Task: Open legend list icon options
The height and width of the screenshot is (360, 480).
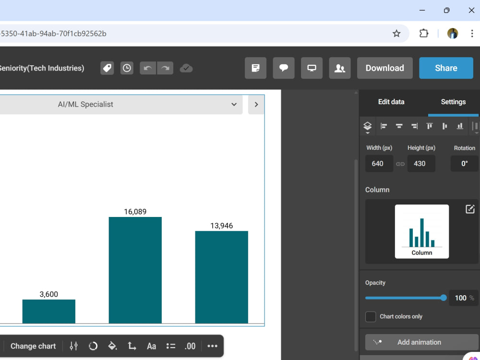Action: tap(171, 346)
